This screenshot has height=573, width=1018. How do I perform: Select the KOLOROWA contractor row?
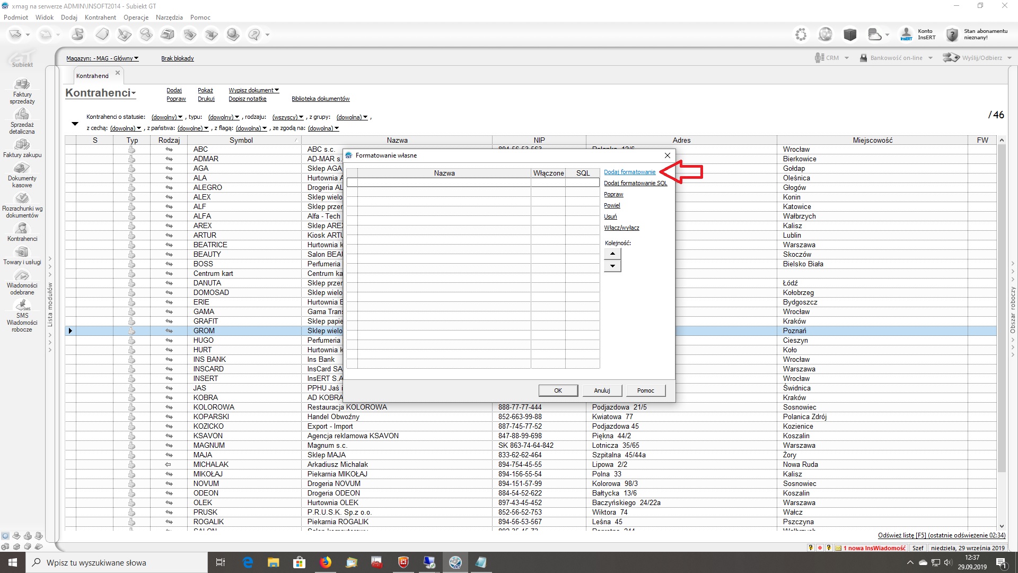click(x=531, y=407)
